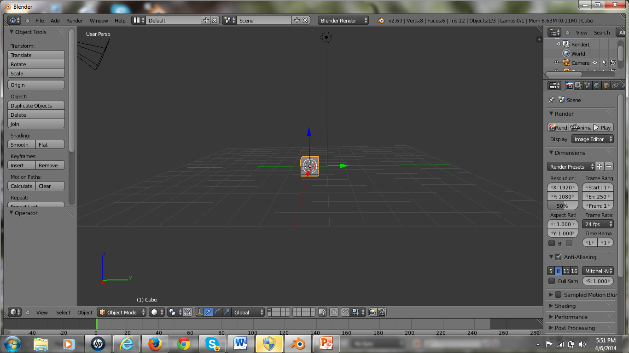The width and height of the screenshot is (629, 353).
Task: Toggle Full Sampling anti-aliasing checkbox
Action: coord(552,281)
